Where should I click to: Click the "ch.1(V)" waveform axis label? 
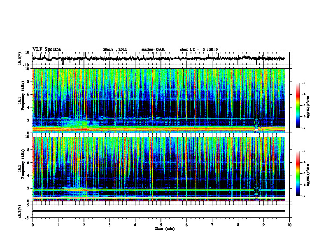point(20,58)
